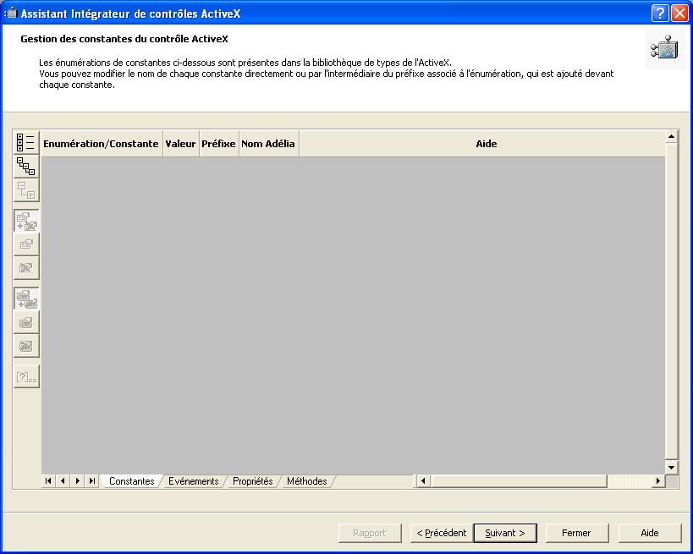Close the wizard using Fermer
Viewport: 693px width, 554px height.
pos(576,533)
